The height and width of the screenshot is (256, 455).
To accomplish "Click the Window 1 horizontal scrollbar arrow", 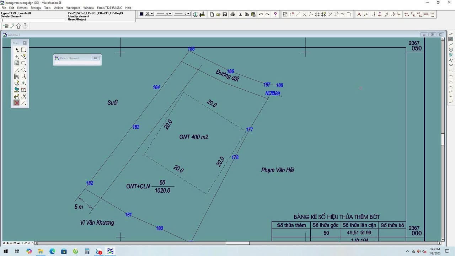I will pyautogui.click(x=36, y=243).
